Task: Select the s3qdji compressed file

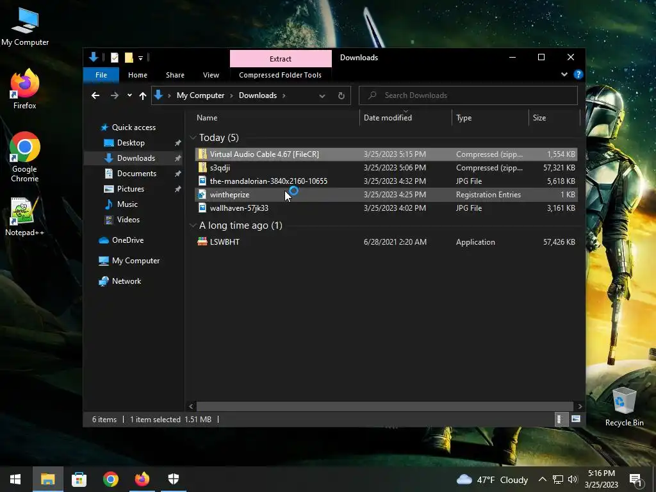Action: click(x=386, y=168)
